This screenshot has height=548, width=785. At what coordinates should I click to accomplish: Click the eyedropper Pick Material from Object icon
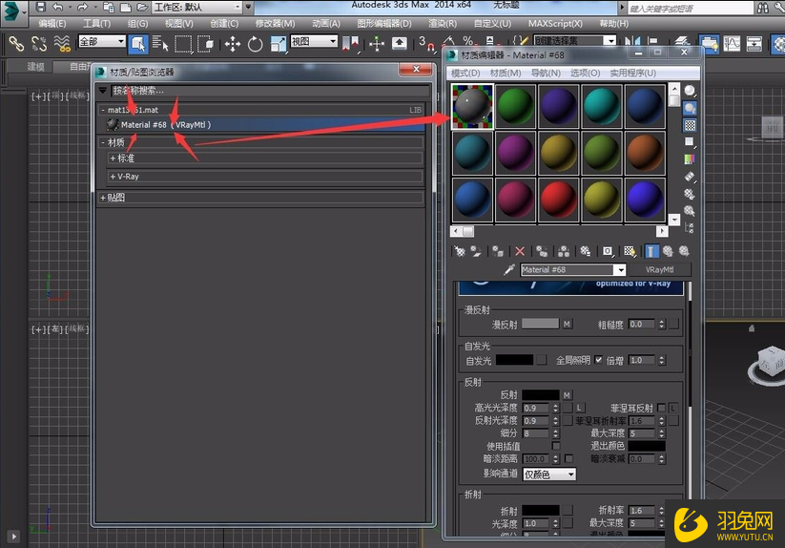509,269
